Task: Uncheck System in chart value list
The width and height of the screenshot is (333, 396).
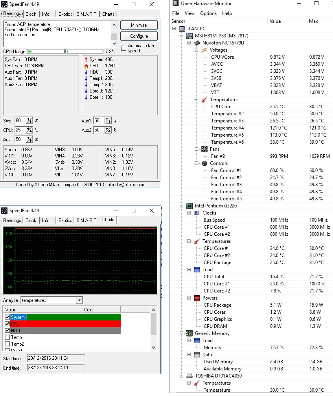Action: point(7,317)
